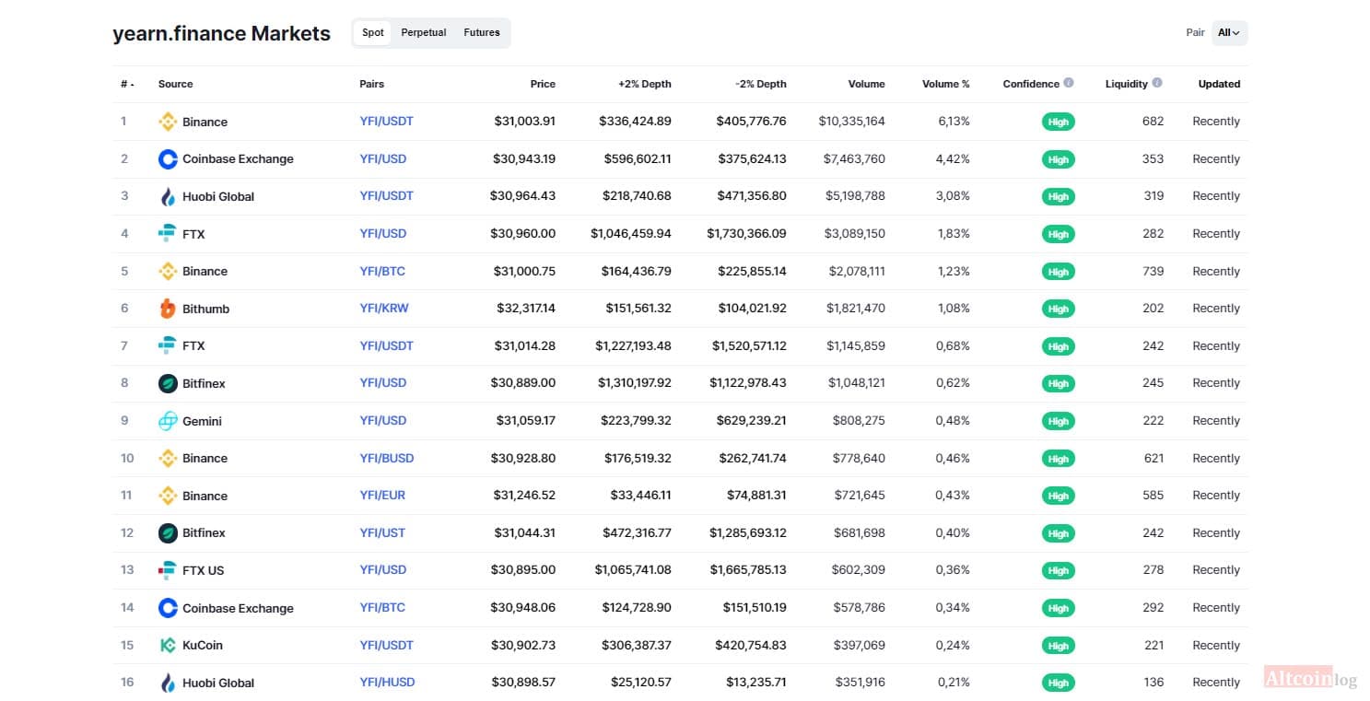Sort the table by Price header
Viewport: 1370px width, 701px height.
tap(543, 84)
